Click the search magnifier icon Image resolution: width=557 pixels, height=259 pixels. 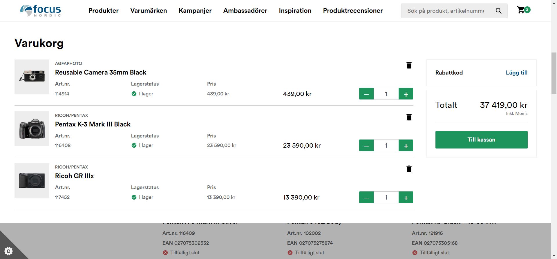[x=498, y=11]
